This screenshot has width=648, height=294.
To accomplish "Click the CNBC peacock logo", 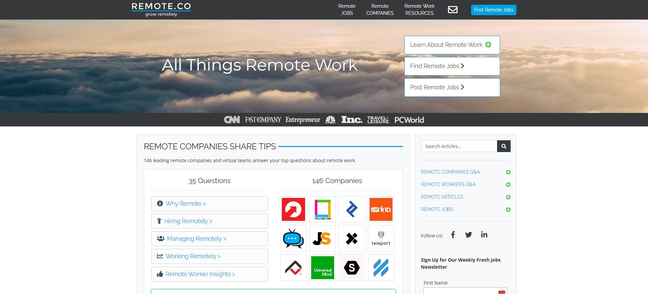I will coord(330,120).
